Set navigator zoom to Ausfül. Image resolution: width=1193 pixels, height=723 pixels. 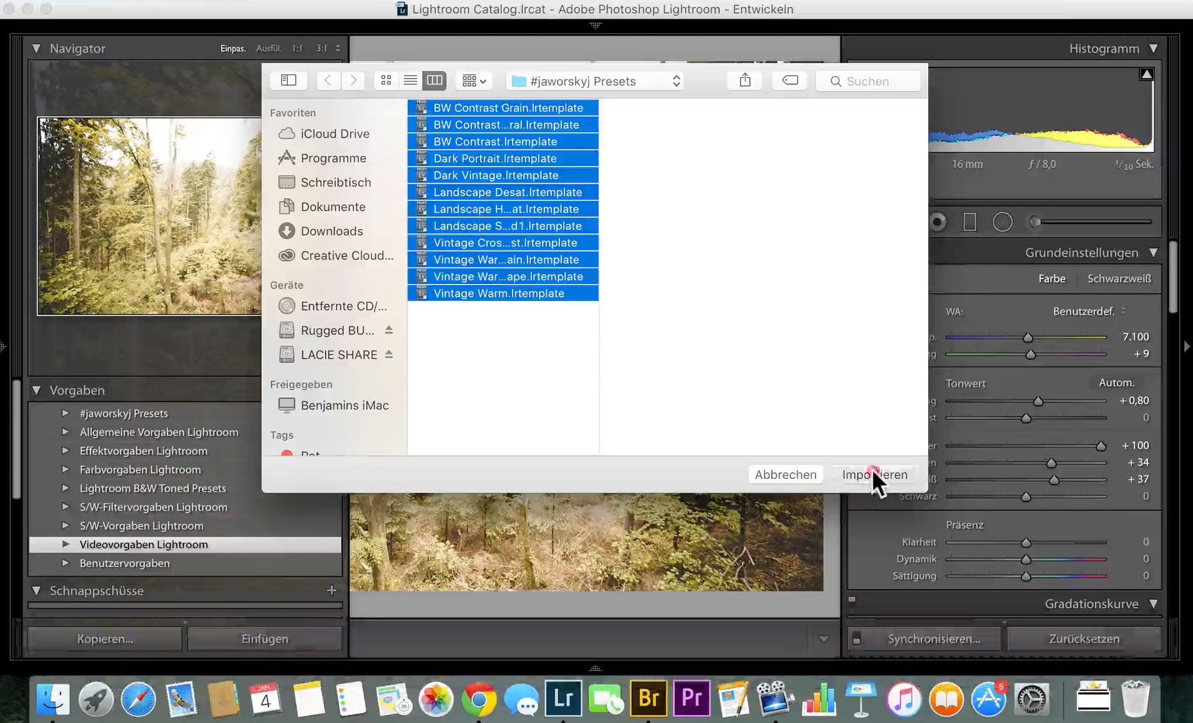[x=268, y=48]
